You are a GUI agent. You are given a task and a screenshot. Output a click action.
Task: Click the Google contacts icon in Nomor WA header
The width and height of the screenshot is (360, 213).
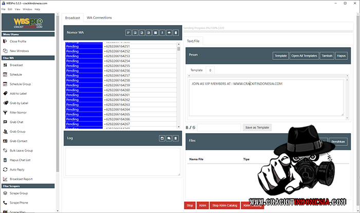pyautogui.click(x=128, y=33)
